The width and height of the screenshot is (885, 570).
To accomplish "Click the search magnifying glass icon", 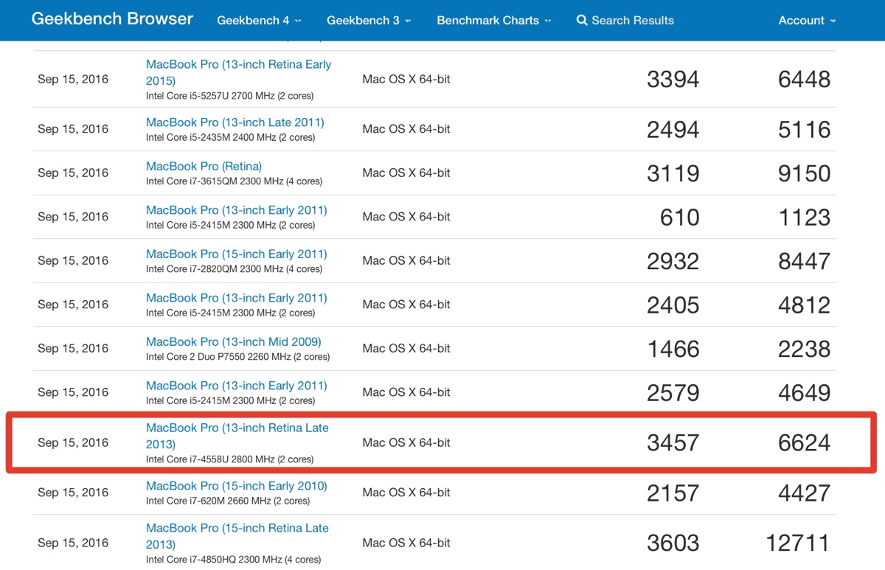I will (582, 20).
